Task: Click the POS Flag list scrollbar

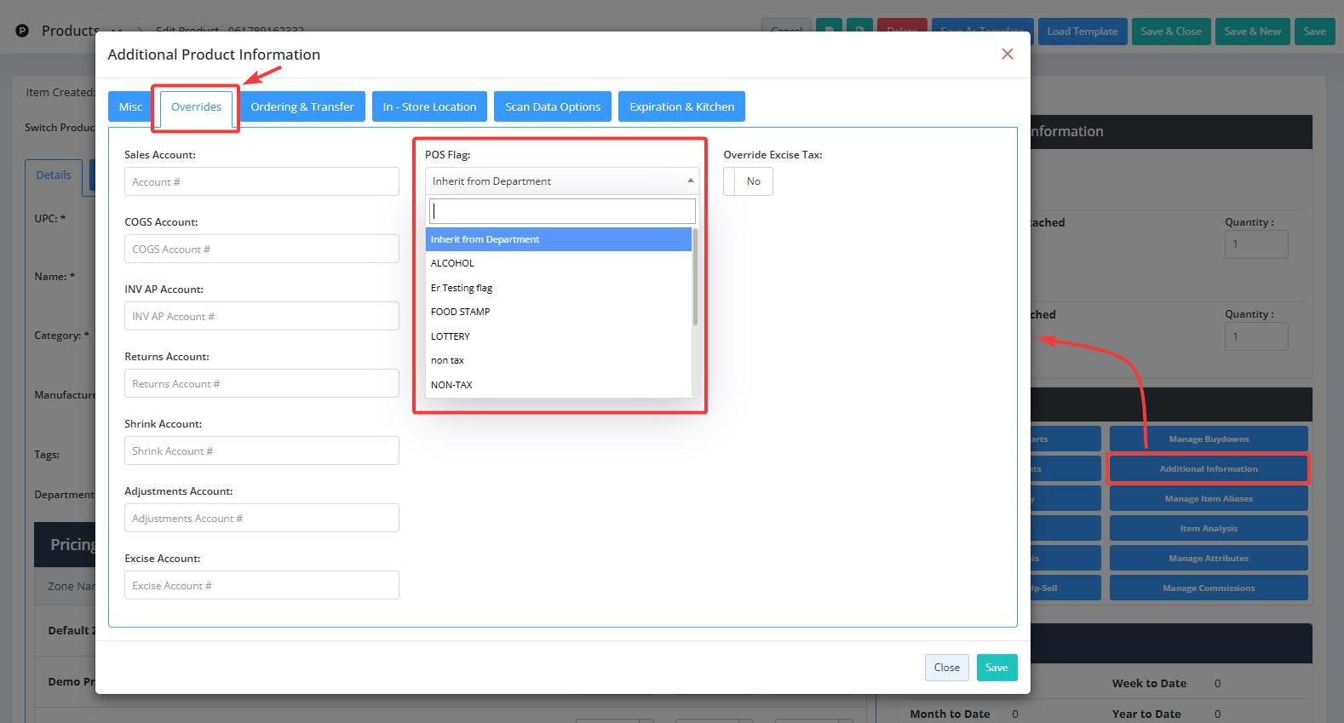Action: click(x=695, y=278)
